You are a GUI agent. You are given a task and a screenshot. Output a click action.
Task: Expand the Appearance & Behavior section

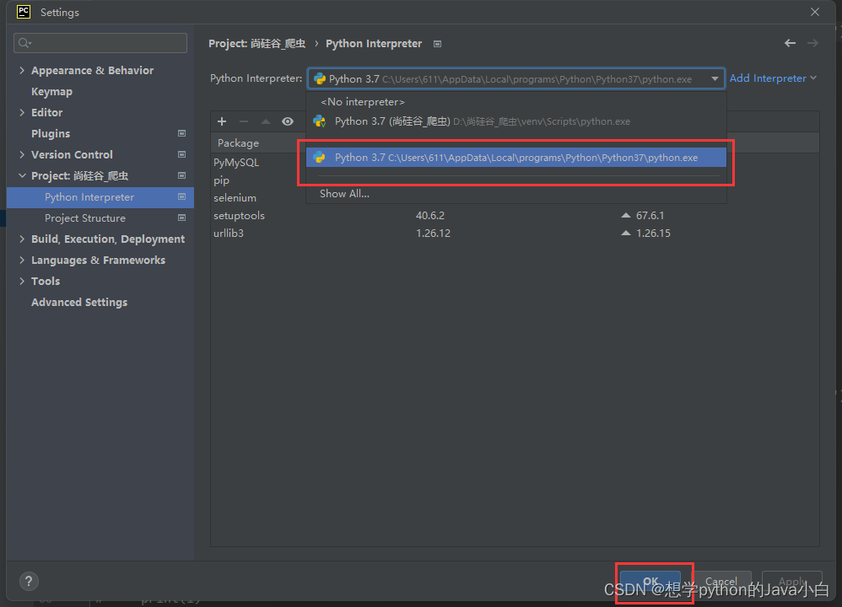(21, 70)
